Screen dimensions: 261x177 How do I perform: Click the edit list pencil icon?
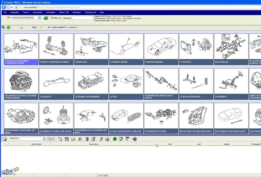point(93,139)
